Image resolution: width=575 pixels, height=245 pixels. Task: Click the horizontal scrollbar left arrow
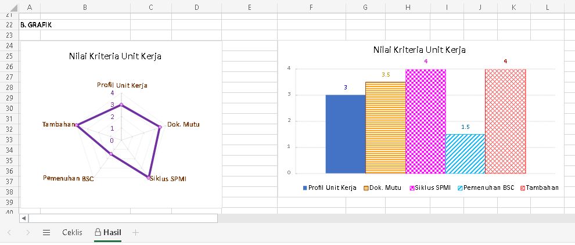click(24, 218)
